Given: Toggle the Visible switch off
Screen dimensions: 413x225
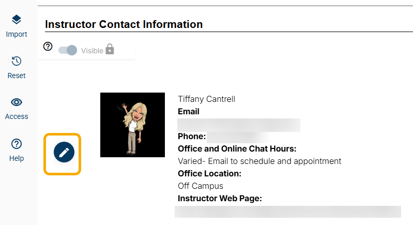Looking at the screenshot, I should click(x=68, y=50).
